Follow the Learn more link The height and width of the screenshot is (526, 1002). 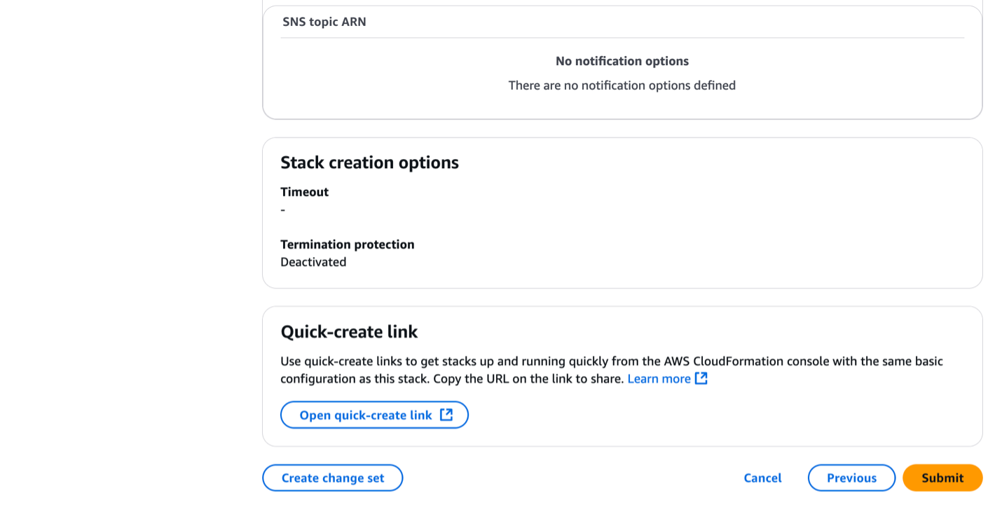pos(659,379)
